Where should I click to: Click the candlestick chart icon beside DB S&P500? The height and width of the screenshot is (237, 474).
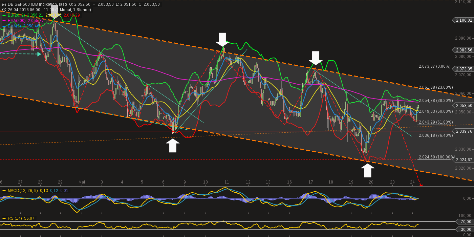(4, 4)
